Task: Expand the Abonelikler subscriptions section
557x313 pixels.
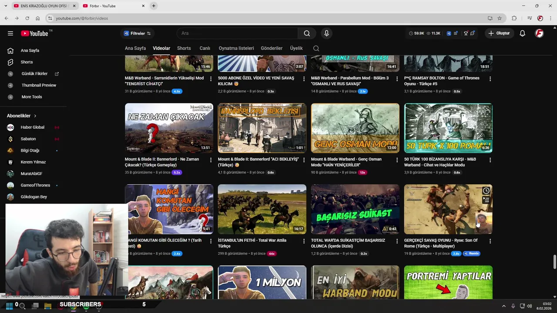Action: coord(22,116)
